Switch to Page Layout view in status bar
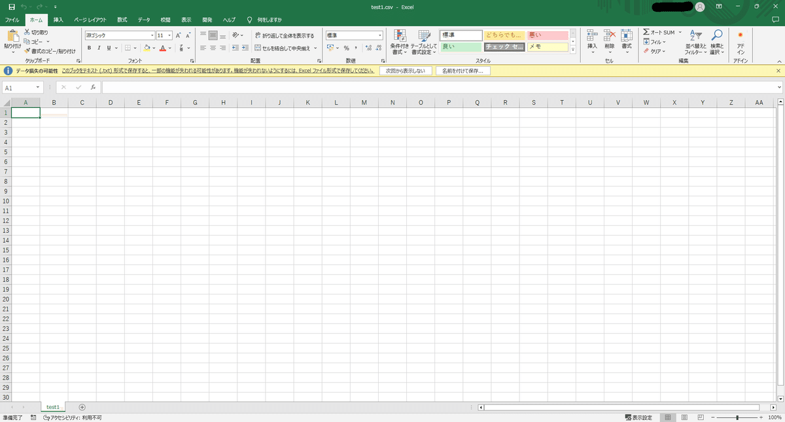Image resolution: width=785 pixels, height=422 pixels. (x=684, y=417)
